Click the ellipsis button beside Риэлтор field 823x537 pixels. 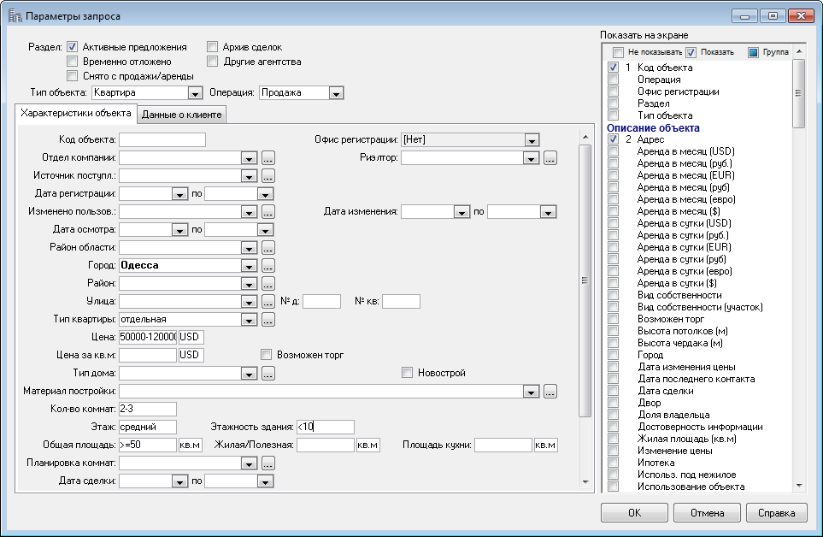tap(550, 157)
